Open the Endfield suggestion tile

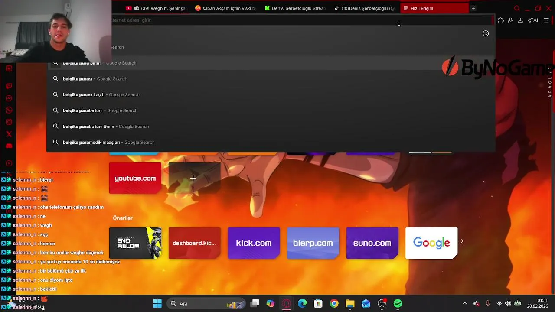point(135,243)
